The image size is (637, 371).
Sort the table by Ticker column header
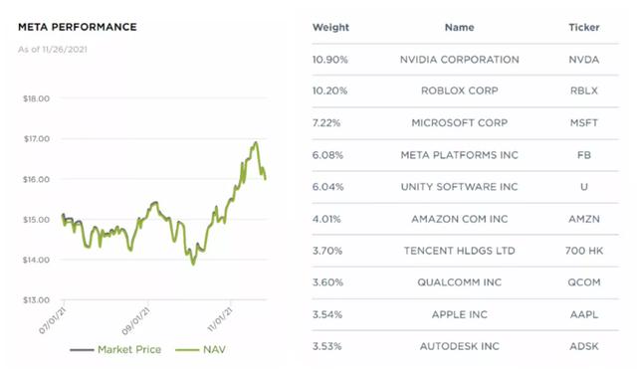point(584,27)
